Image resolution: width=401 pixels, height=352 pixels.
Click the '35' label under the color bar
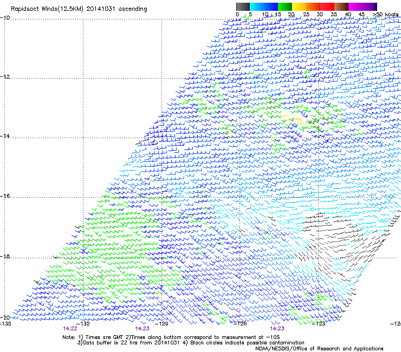[334, 15]
